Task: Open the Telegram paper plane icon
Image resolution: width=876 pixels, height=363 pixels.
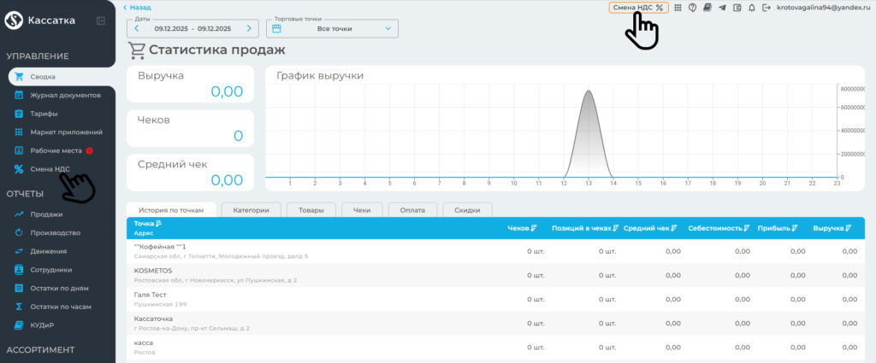Action: point(723,8)
